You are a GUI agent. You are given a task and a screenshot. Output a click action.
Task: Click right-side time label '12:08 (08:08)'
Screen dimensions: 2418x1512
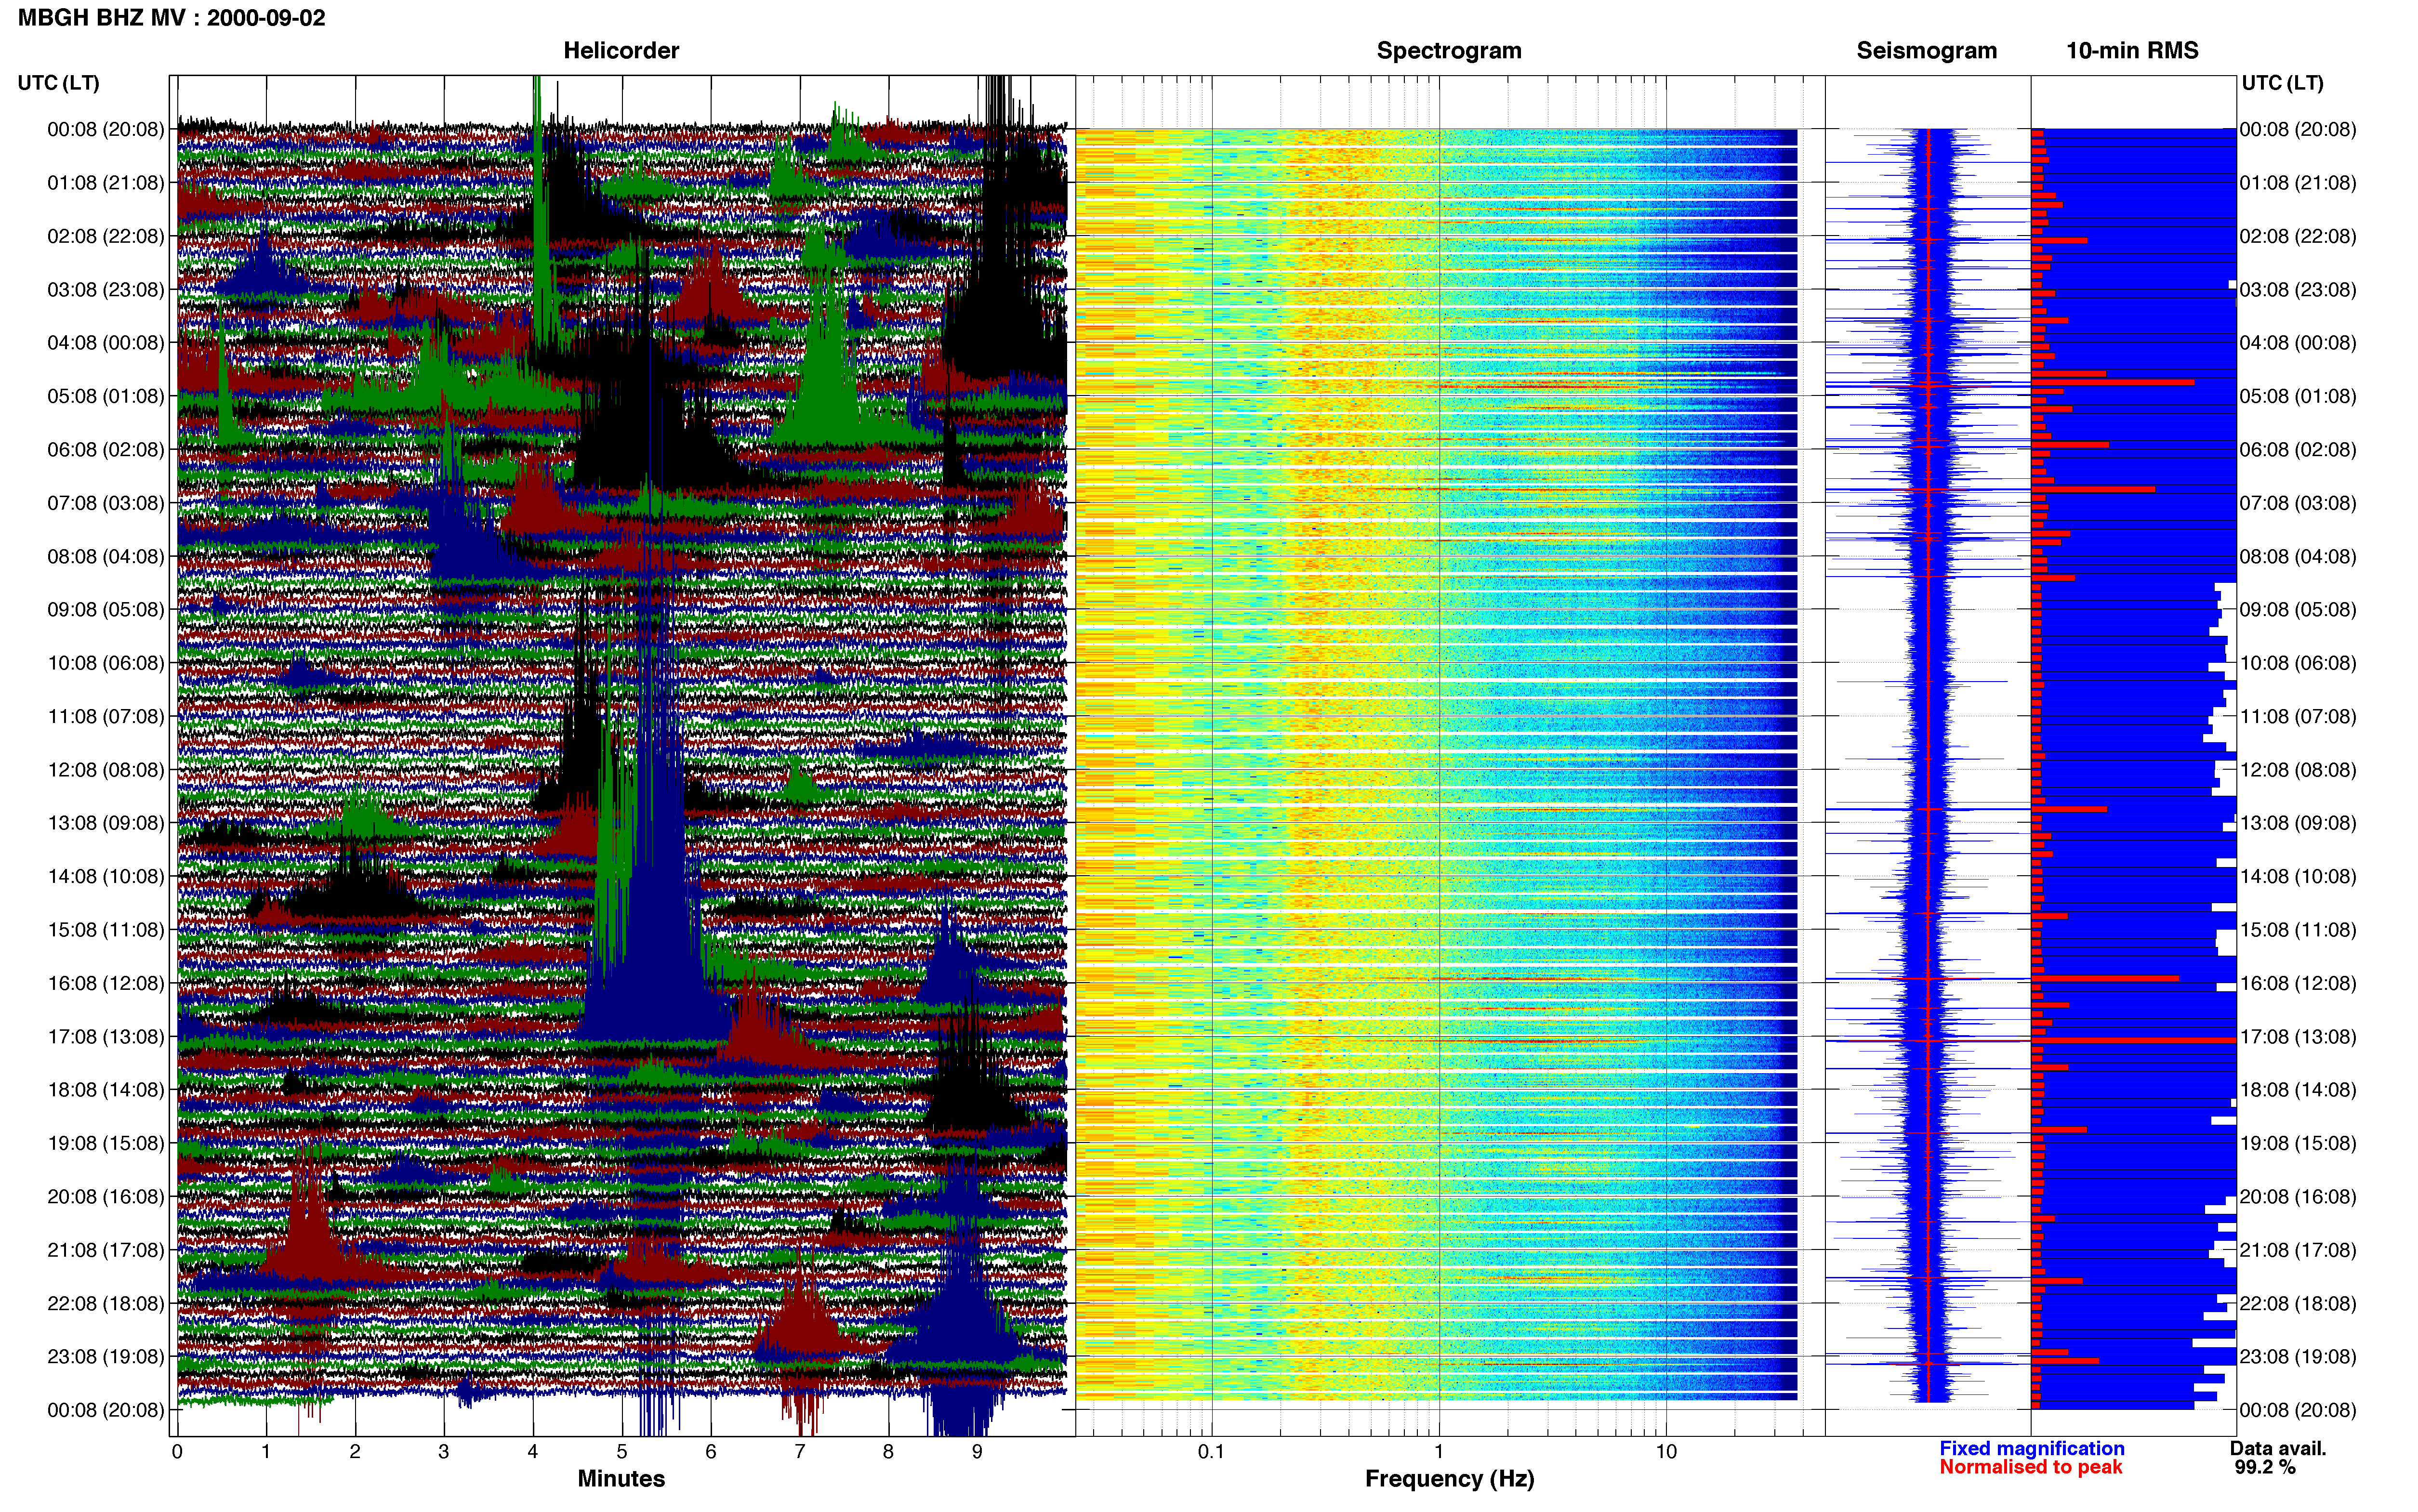coord(2298,770)
